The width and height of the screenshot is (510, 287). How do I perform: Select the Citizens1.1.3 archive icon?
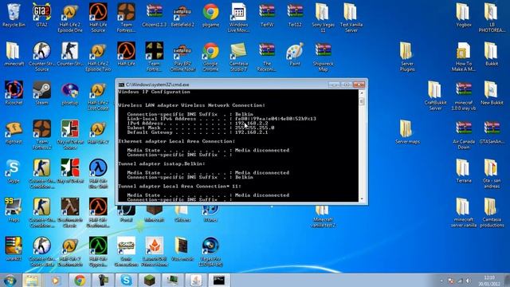point(154,15)
